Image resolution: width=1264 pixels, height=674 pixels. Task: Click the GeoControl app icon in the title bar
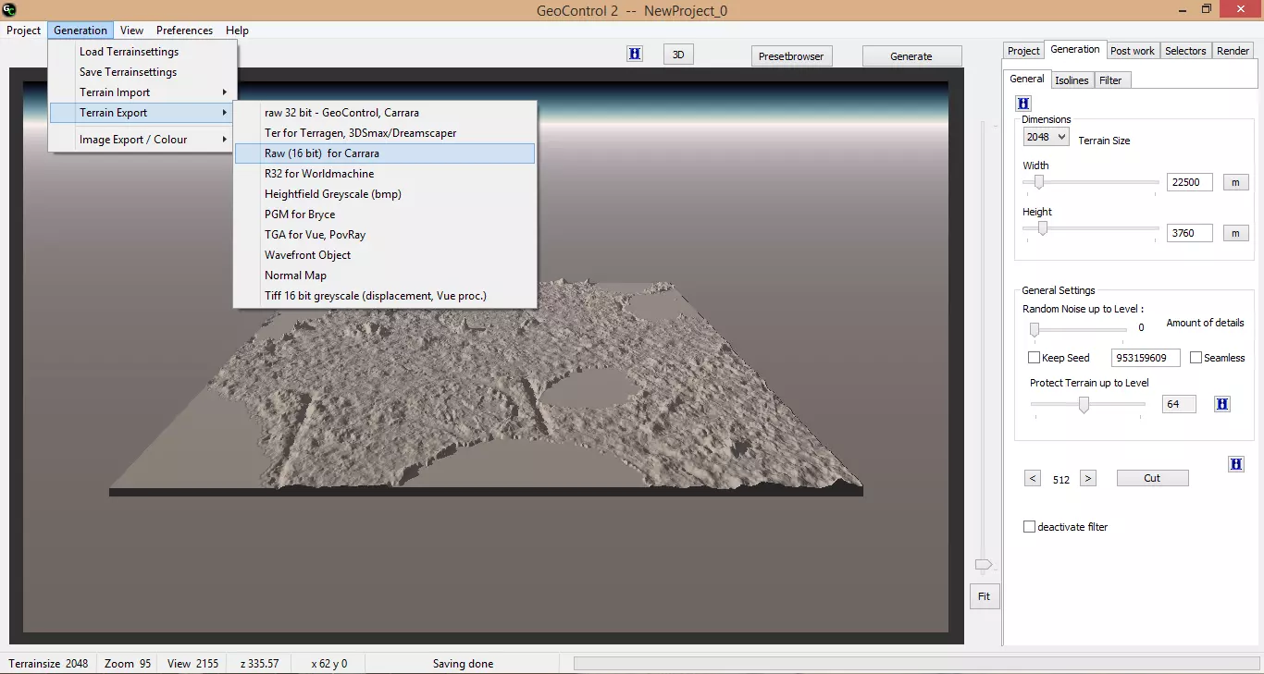pos(10,9)
